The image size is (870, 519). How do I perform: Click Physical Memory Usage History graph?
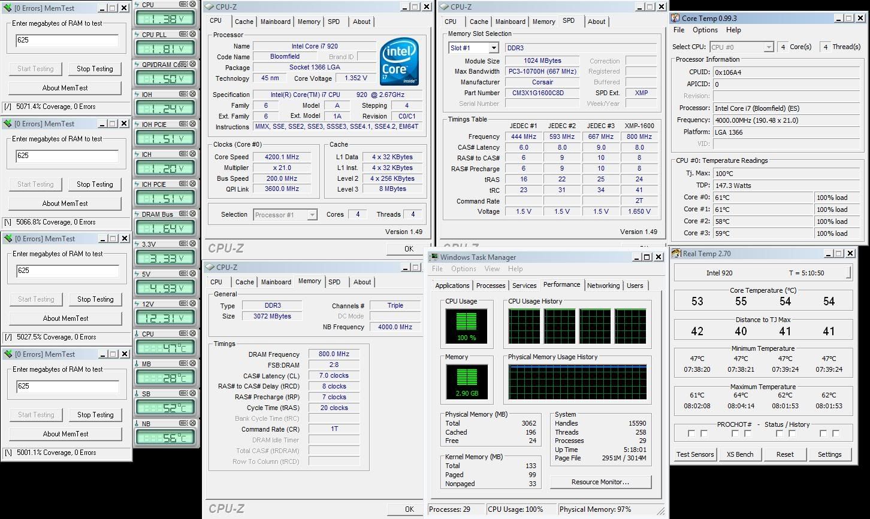577,382
